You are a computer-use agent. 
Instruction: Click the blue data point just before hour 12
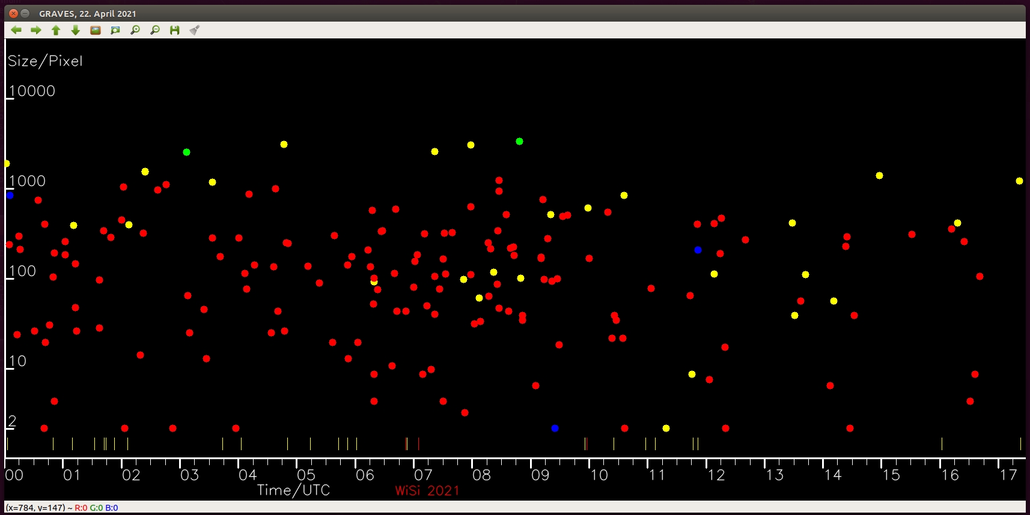coord(698,250)
